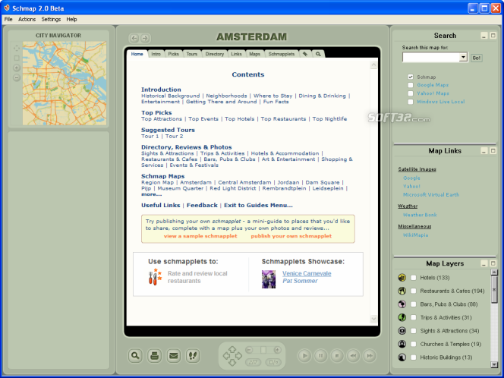Viewport: 504px width, 378px height.
Task: Maximize the Search panel
Action: [x=493, y=36]
